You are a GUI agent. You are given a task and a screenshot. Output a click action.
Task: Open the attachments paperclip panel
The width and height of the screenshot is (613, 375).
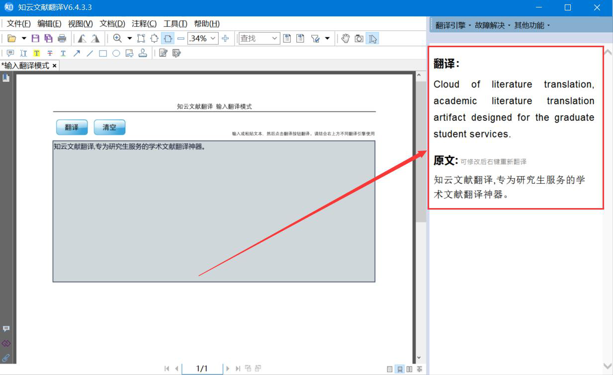pos(6,358)
